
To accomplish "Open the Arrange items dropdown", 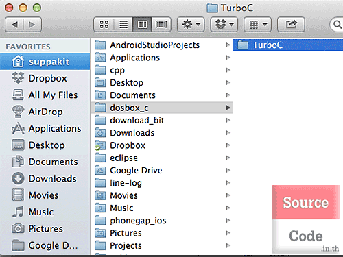I will pyautogui.click(x=258, y=24).
